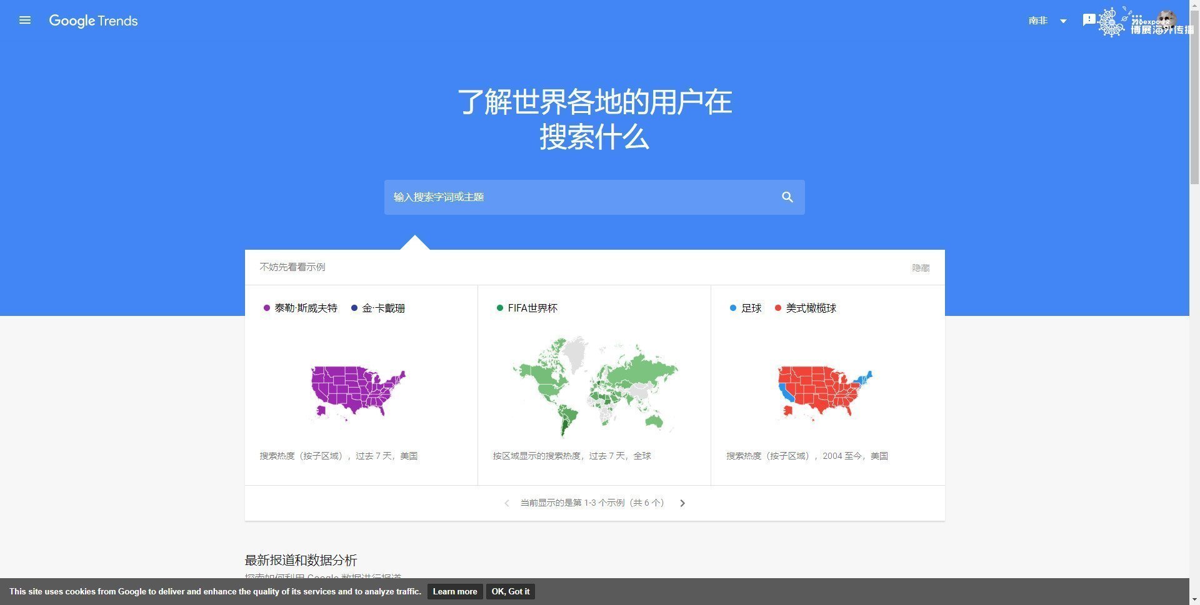Accept cookies with OK, Got it
1200x605 pixels.
point(511,591)
